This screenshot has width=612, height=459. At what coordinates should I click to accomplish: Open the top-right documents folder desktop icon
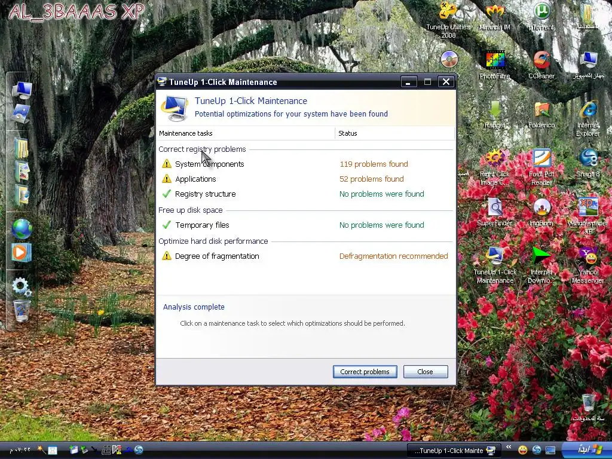[x=588, y=17]
